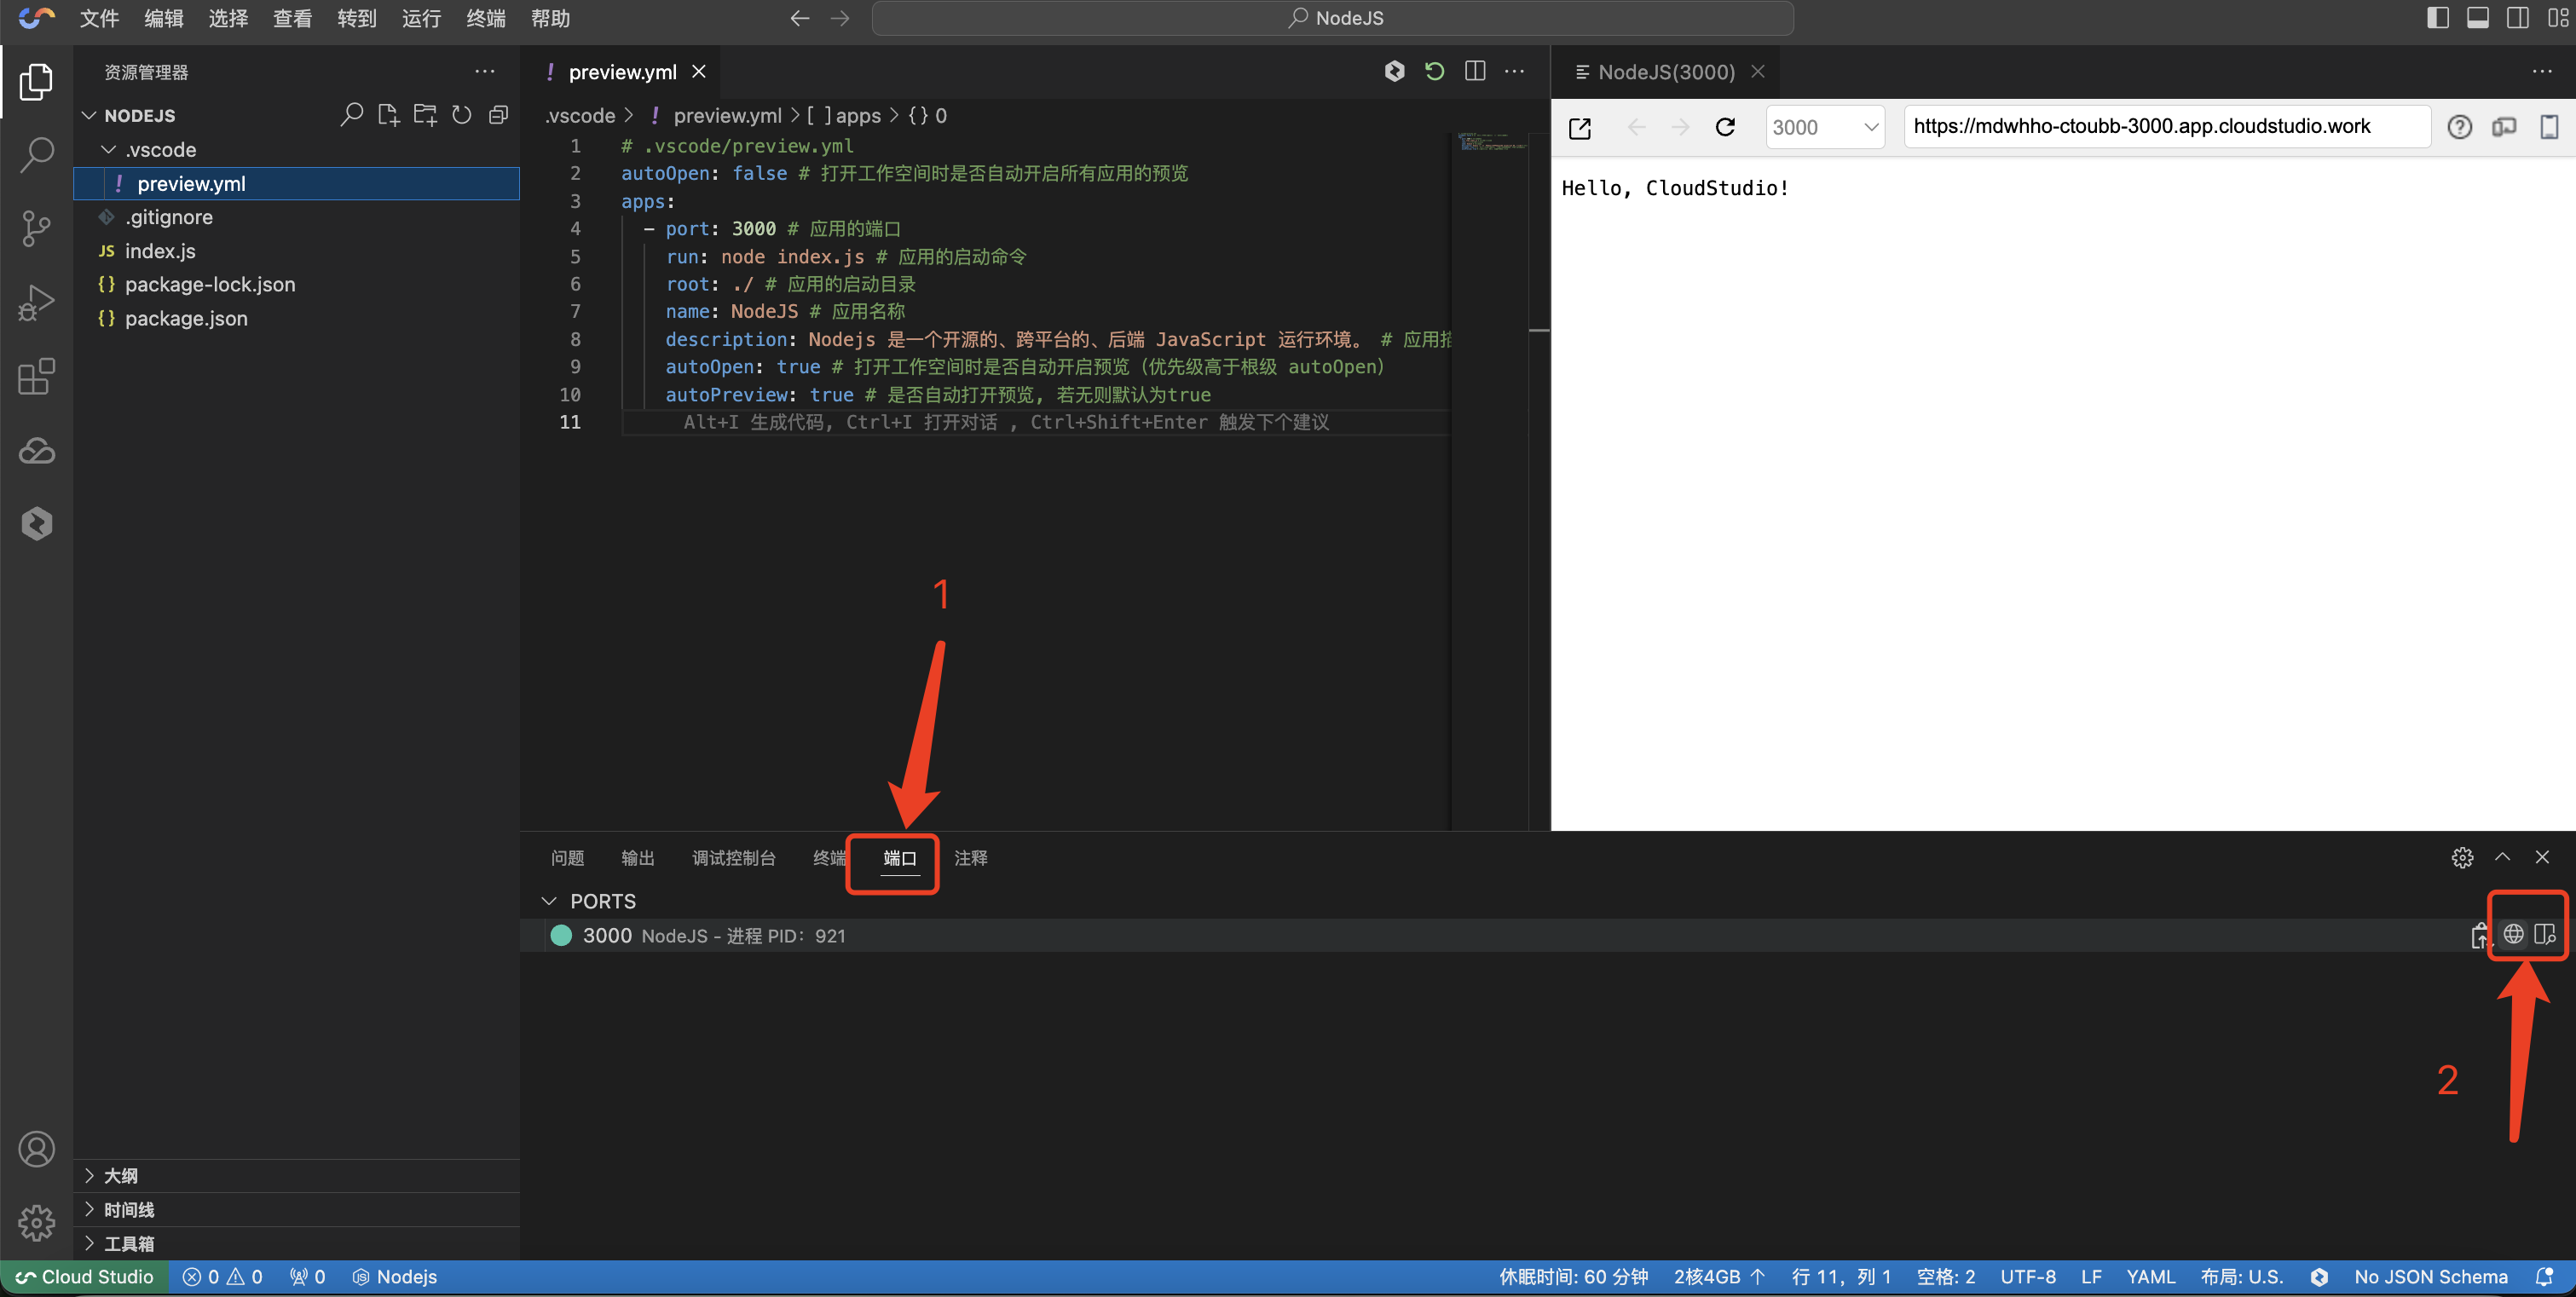Click the NodeJS command center search box

pyautogui.click(x=1332, y=18)
